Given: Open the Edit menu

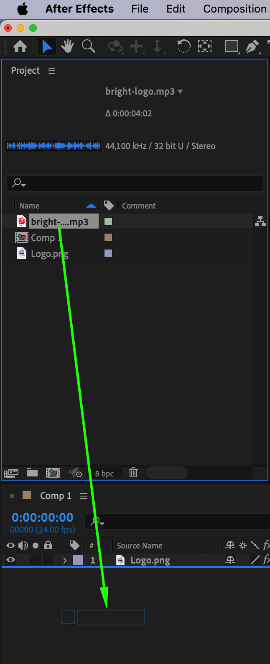Looking at the screenshot, I should coord(176,9).
